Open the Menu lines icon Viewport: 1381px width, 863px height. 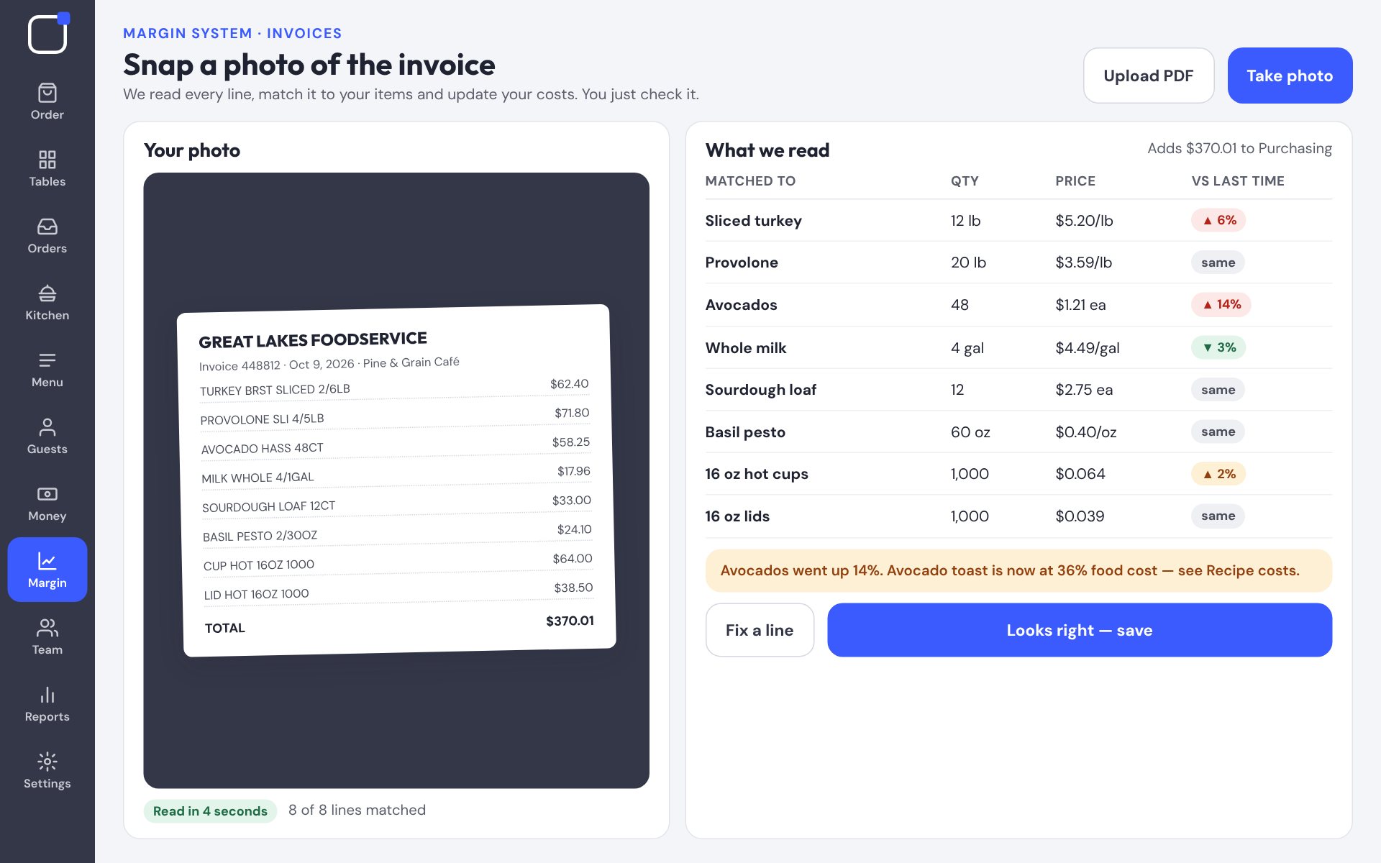[47, 360]
